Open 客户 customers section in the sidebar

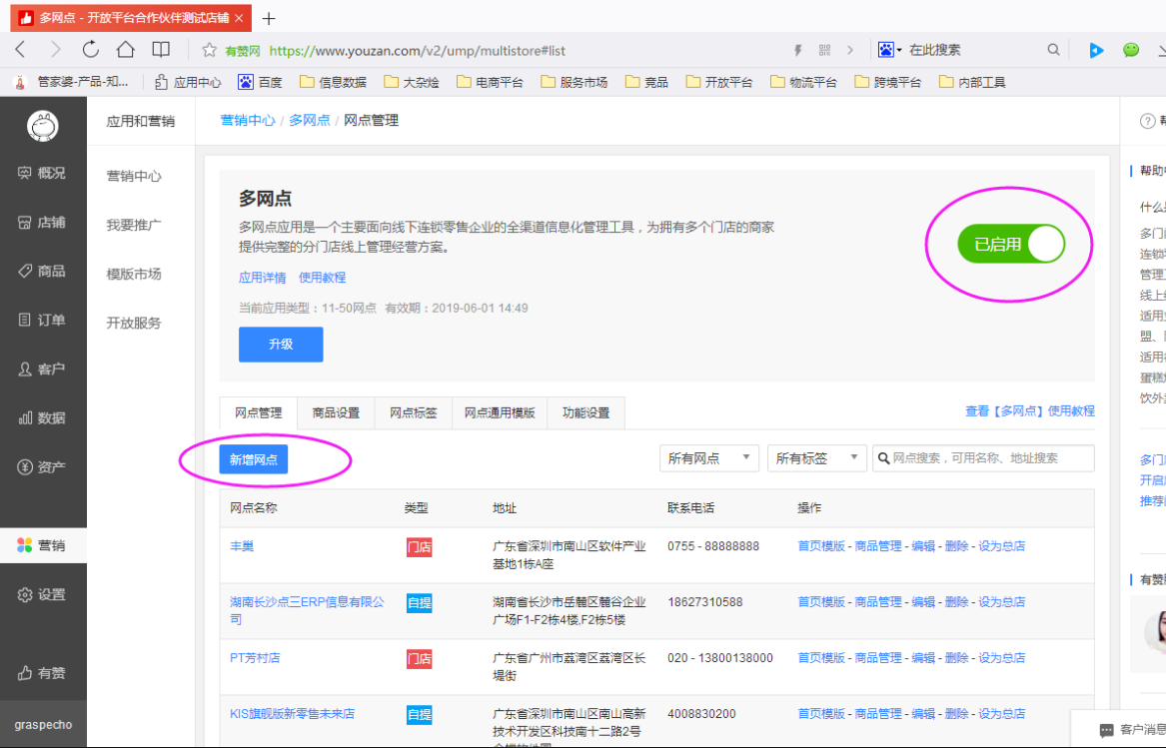pyautogui.click(x=43, y=369)
